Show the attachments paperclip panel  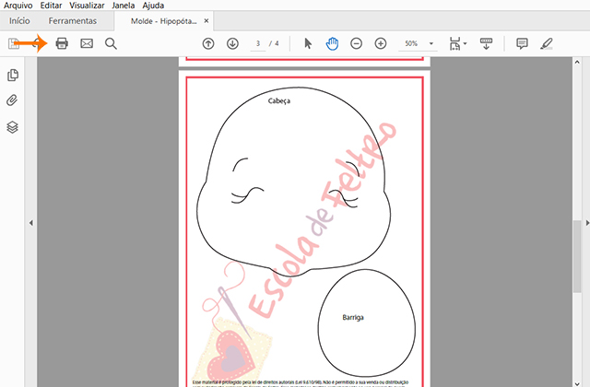click(13, 101)
